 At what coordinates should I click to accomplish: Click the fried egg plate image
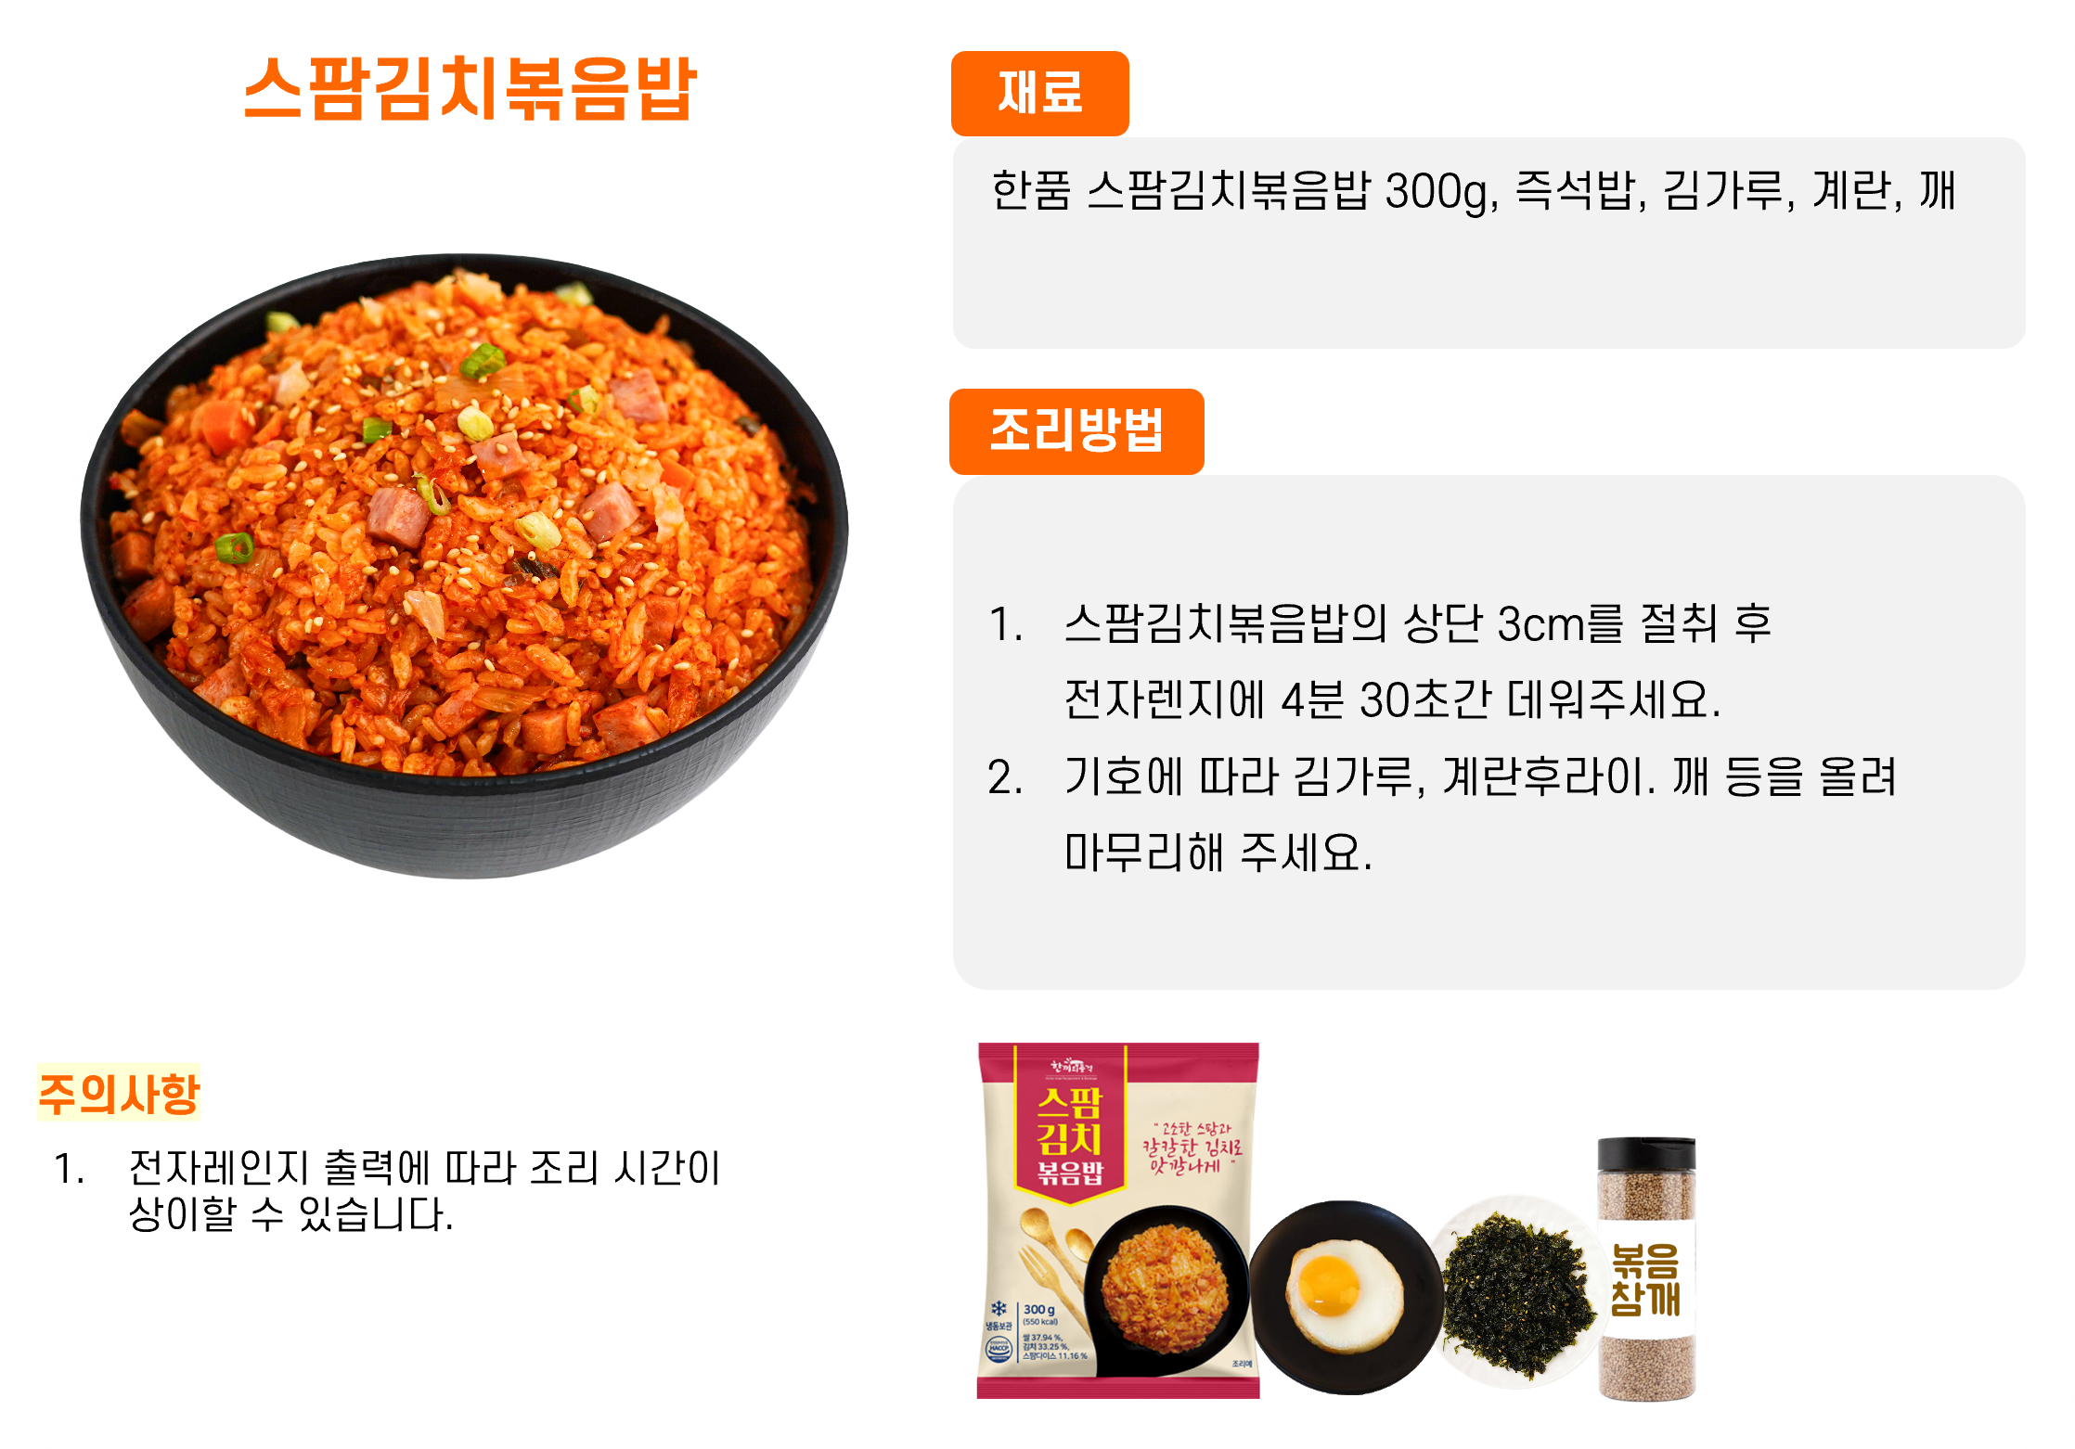(x=1346, y=1297)
